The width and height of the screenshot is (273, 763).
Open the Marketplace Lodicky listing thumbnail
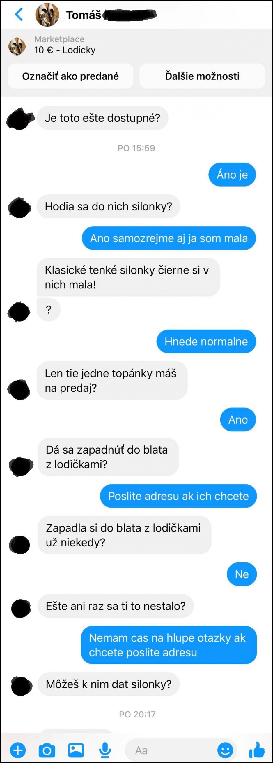(x=17, y=46)
